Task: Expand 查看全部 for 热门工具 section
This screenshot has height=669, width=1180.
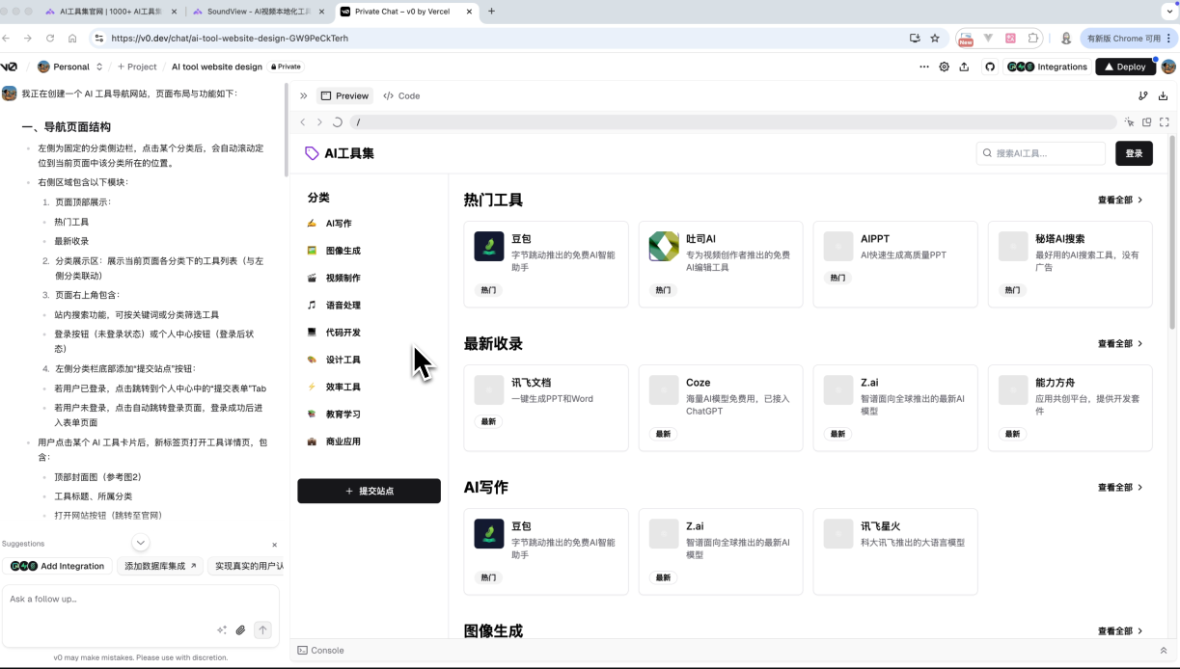Action: tap(1119, 200)
